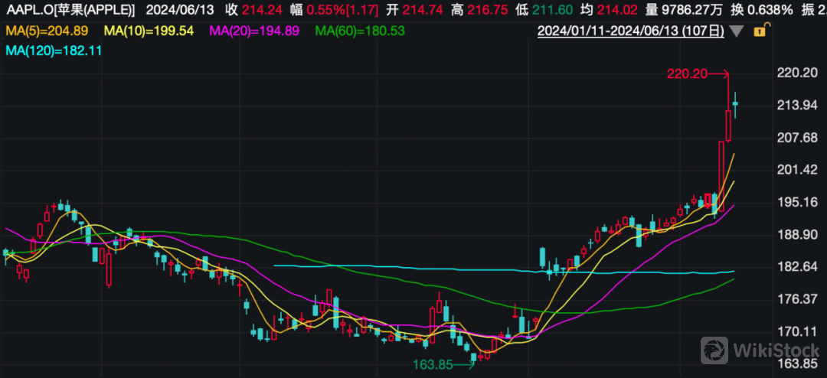Viewport: 827px width, 378px height.
Task: Click the MA(120)=182.11 indicator label
Action: [x=49, y=50]
